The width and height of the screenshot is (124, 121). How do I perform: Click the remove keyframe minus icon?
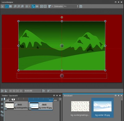click(x=45, y=6)
